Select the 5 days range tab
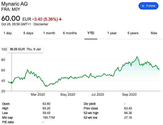Image resolution: width=163 pixels, height=125 pixels. coord(28,33)
